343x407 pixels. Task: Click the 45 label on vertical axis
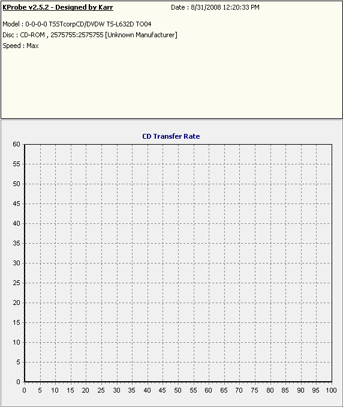[x=16, y=203]
